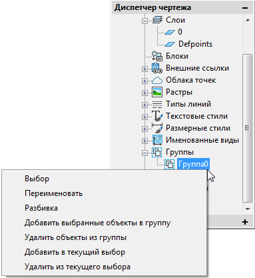Image resolution: width=255 pixels, height=278 pixels.
Task: Click the Размерные стили dimension icon
Action: pos(157,128)
